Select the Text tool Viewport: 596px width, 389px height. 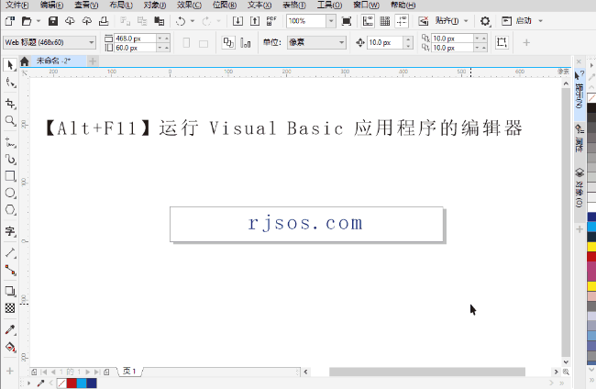(10, 231)
